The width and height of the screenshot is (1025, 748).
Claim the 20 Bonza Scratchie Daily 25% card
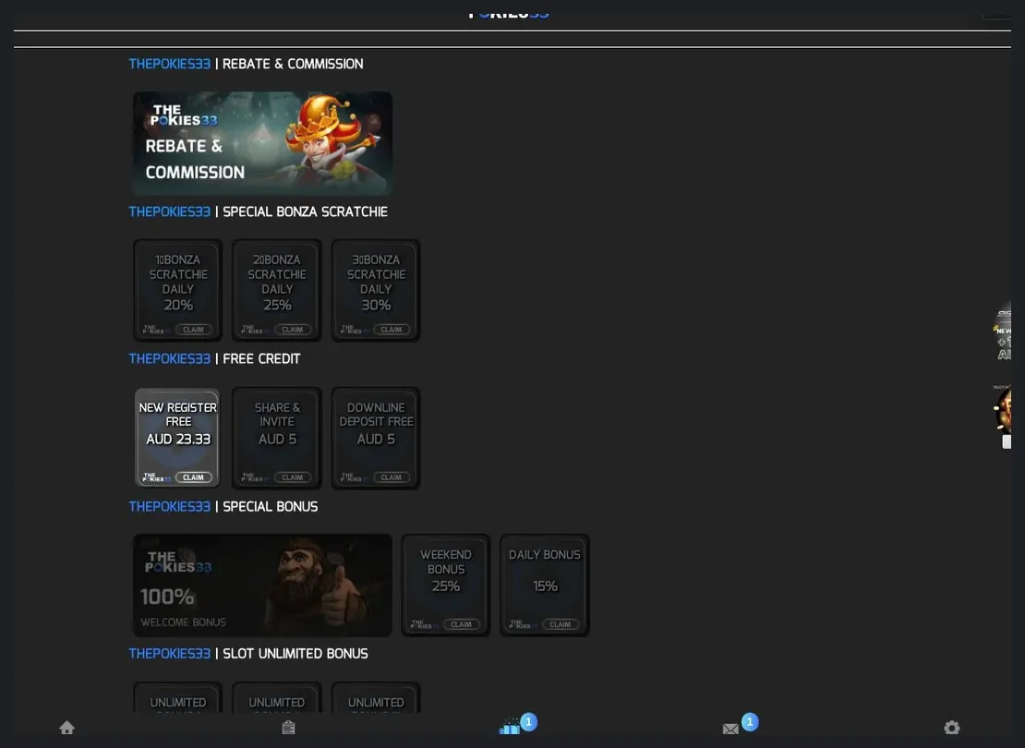click(292, 330)
